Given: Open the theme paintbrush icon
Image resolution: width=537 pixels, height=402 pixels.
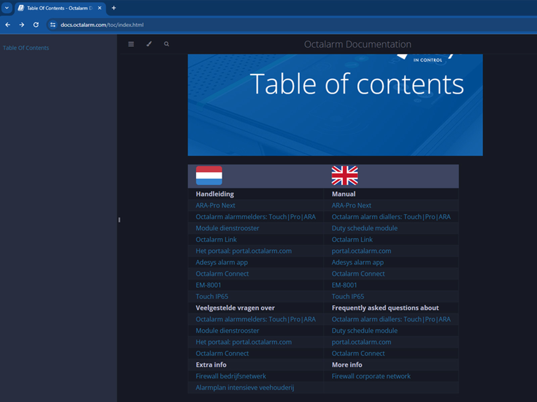Looking at the screenshot, I should (149, 44).
